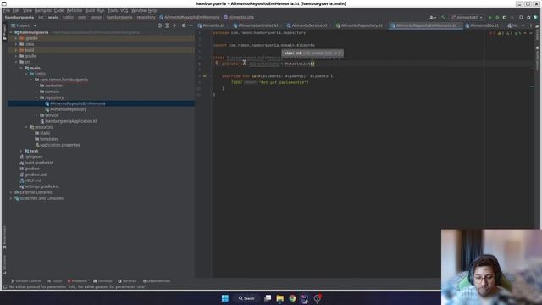Screen dimensions: 542x305
Task: Click Expand All icon in Project panel
Action: [167, 25]
